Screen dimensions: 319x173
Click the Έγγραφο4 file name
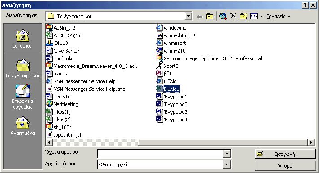[x=175, y=120]
